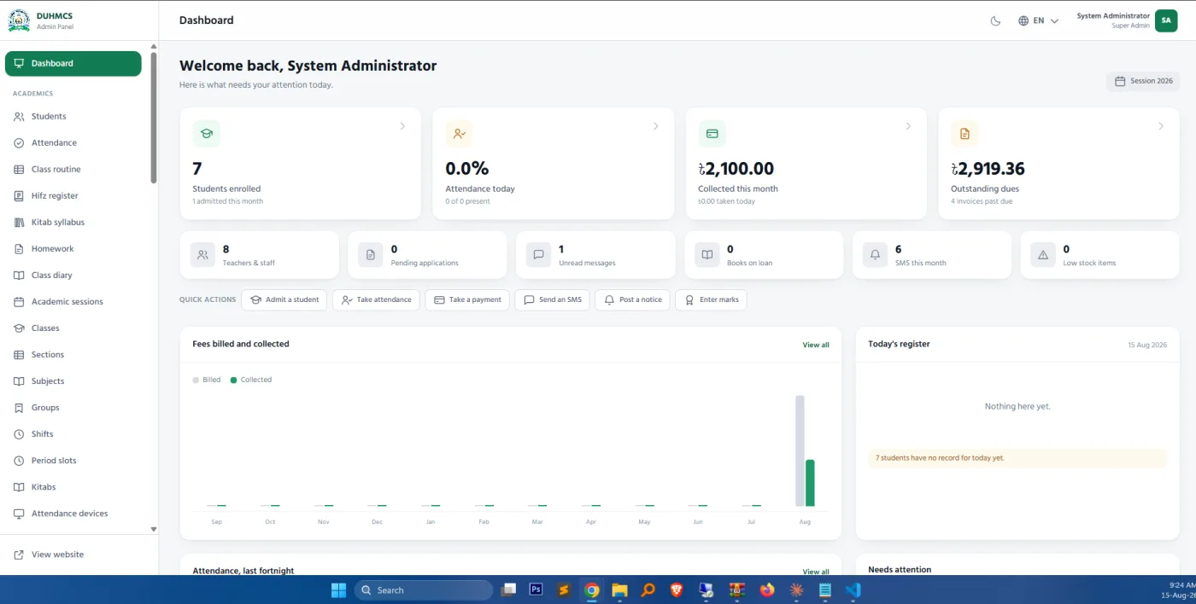The image size is (1196, 604).
Task: Open Collected this month card chevron
Action: pyautogui.click(x=908, y=126)
